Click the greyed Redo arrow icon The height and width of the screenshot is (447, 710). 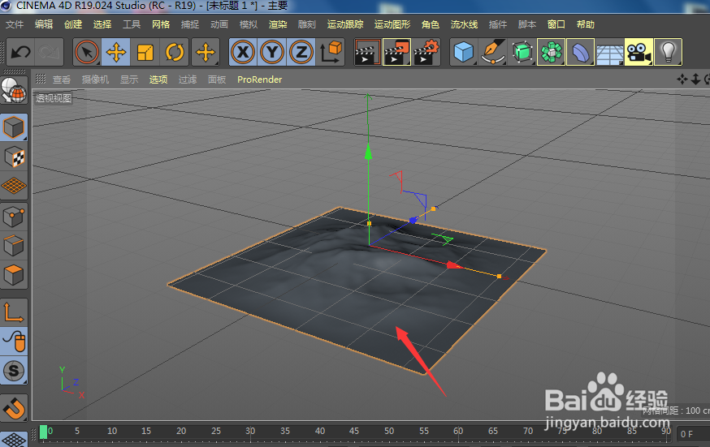tap(50, 53)
